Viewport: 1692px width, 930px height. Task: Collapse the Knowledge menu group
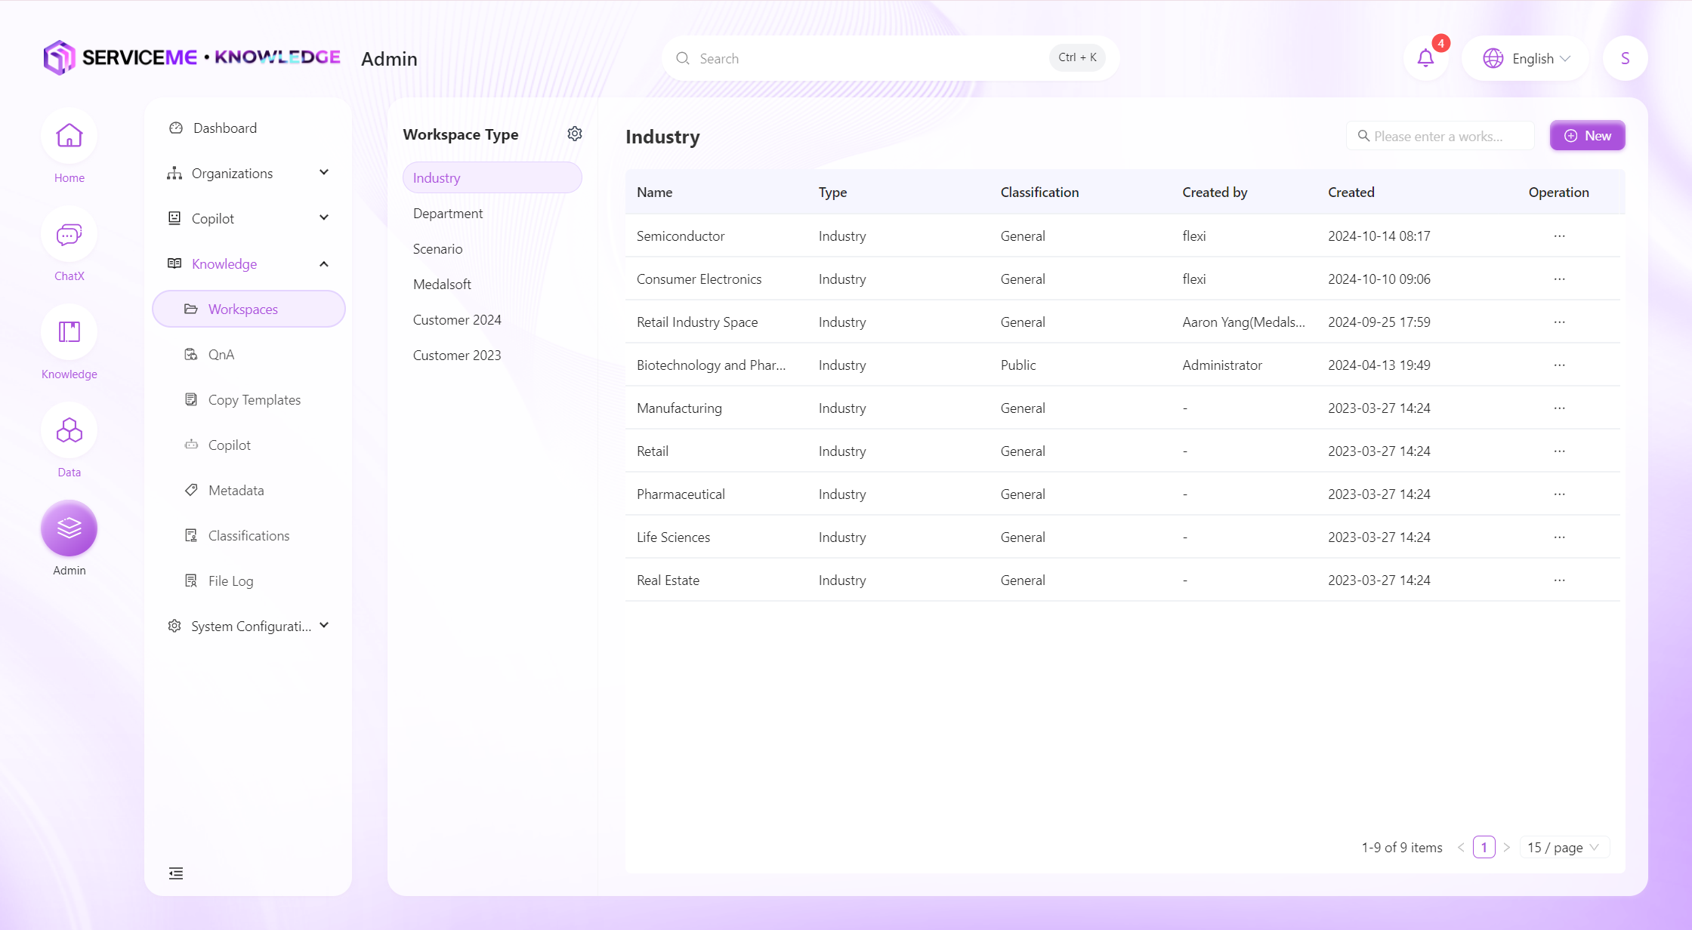[248, 263]
